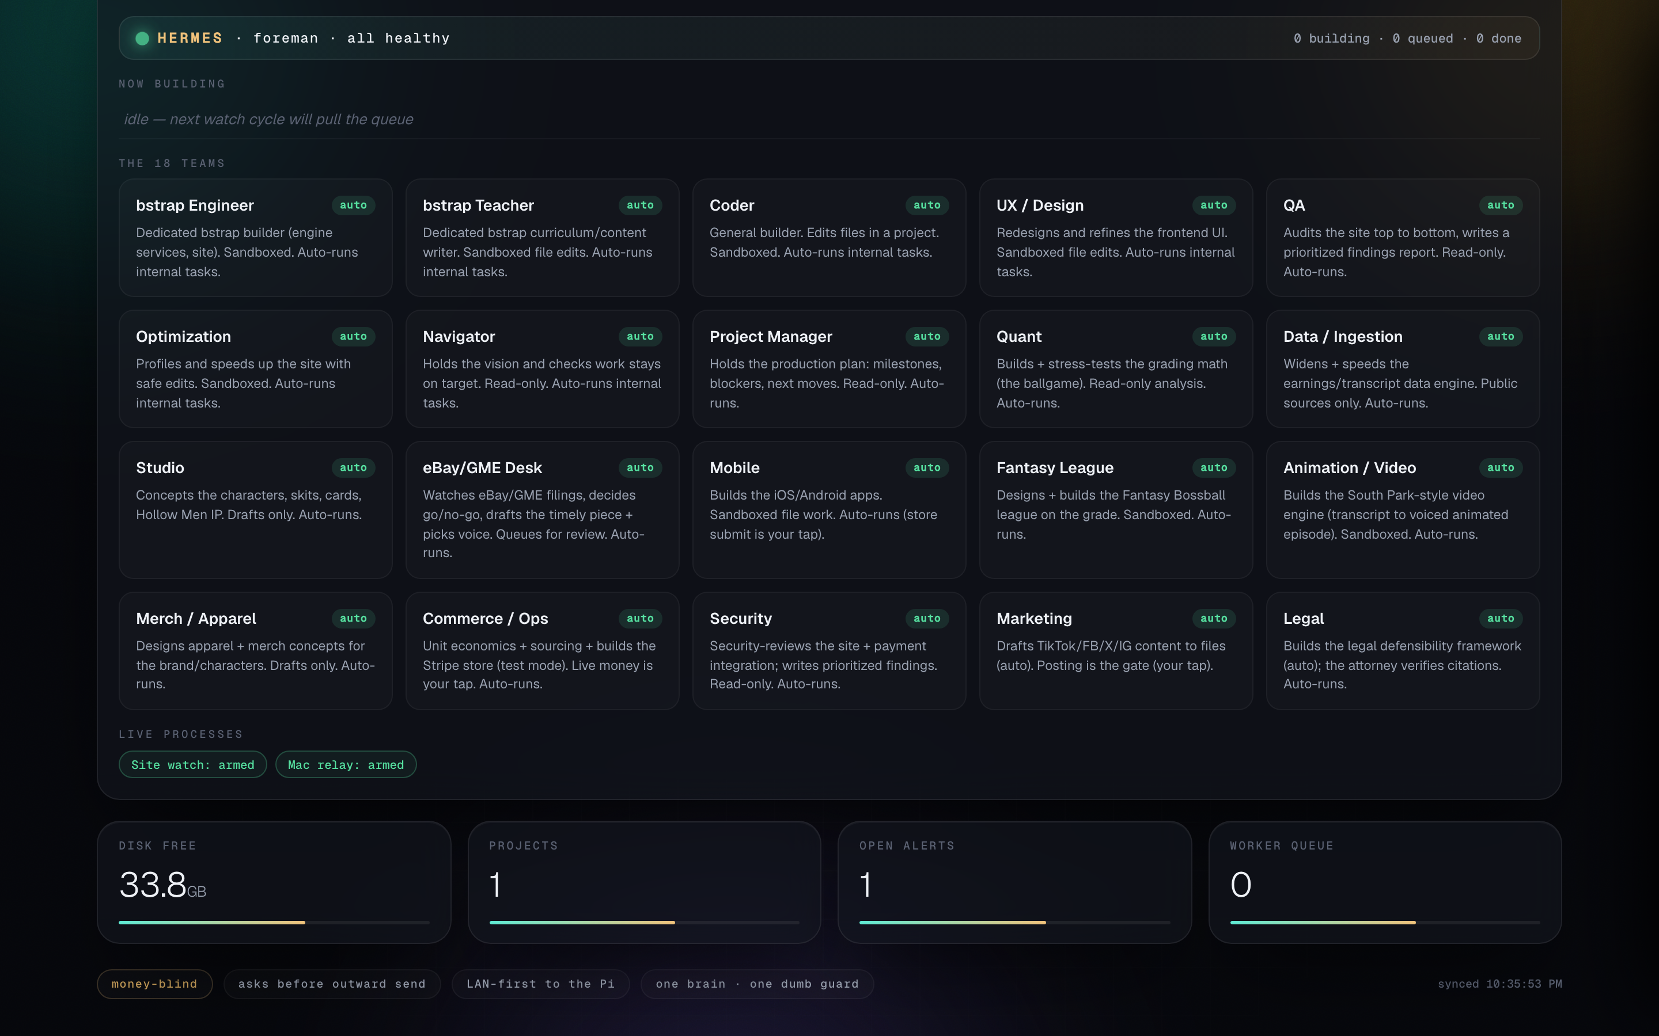The height and width of the screenshot is (1036, 1659).
Task: Click the Projects progress bar
Action: pos(643,922)
